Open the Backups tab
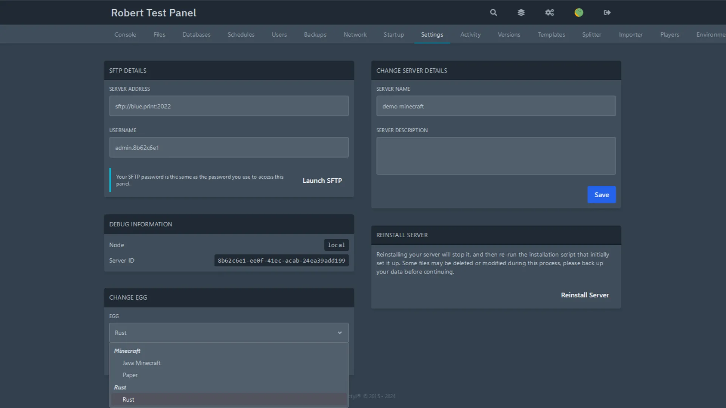This screenshot has height=408, width=726. click(315, 34)
